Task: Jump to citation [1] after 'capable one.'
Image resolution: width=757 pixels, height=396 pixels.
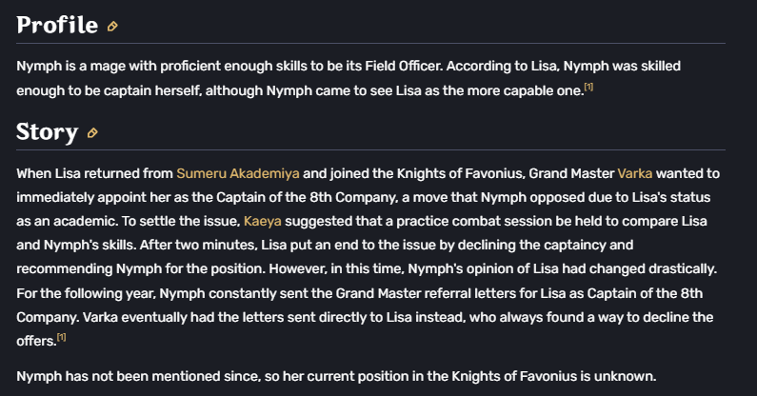Action: pos(588,87)
